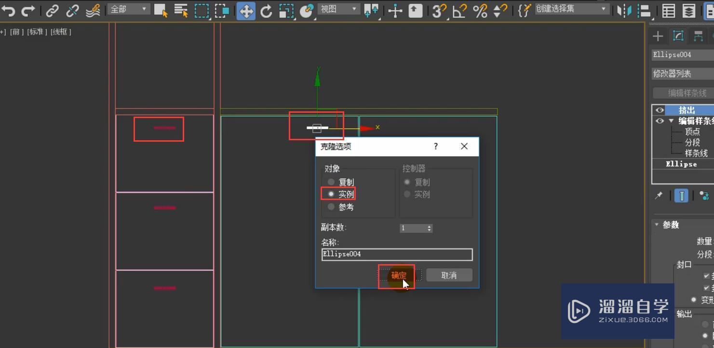Pick the Rectangular Selection Region tool

(202, 11)
